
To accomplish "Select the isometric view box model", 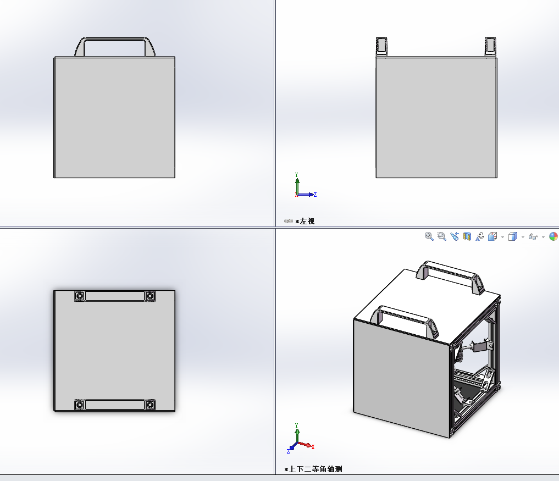I will pyautogui.click(x=427, y=349).
